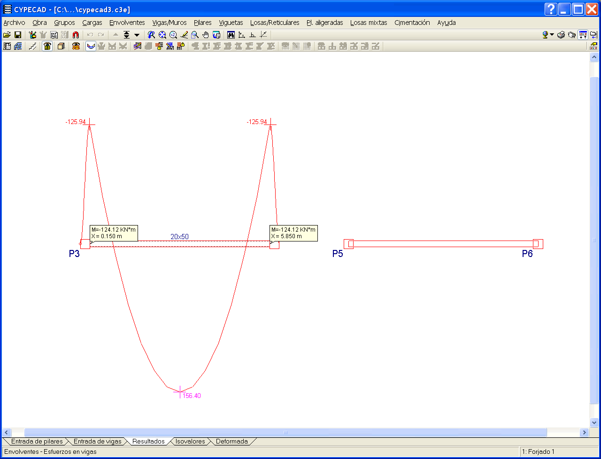
Task: Open the Archivo menu
Action: (14, 23)
